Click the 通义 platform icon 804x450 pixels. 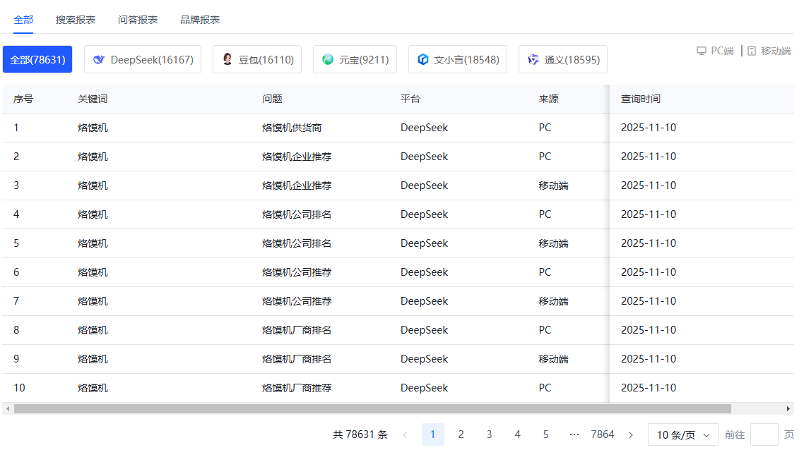coord(532,59)
